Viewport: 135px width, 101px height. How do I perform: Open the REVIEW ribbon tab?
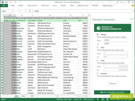click(x=64, y=6)
